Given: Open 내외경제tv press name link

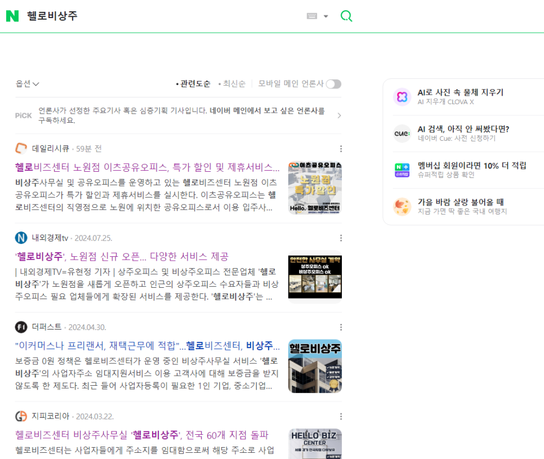Looking at the screenshot, I should (x=50, y=238).
